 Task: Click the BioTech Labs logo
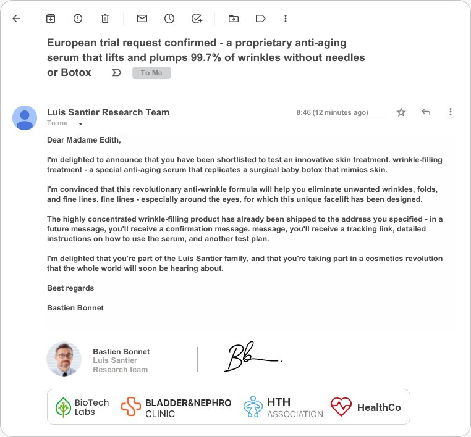click(x=82, y=407)
